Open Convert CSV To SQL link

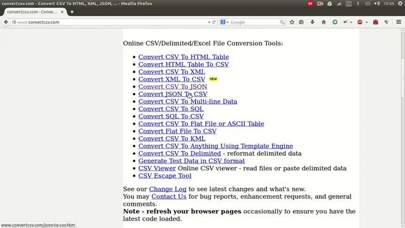click(171, 109)
